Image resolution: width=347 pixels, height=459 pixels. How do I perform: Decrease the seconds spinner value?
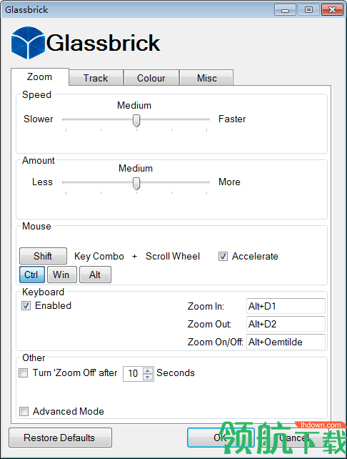tap(148, 377)
